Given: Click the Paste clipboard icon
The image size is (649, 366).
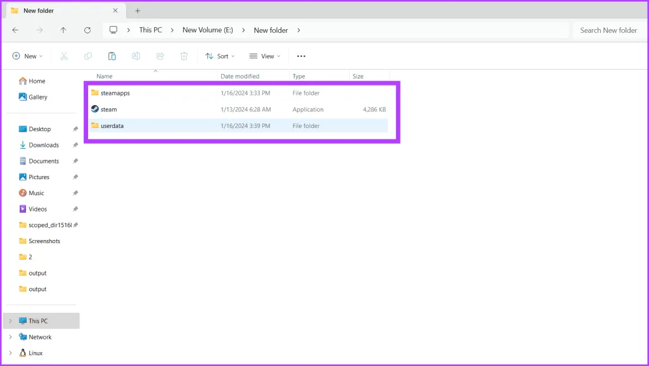Looking at the screenshot, I should click(112, 56).
